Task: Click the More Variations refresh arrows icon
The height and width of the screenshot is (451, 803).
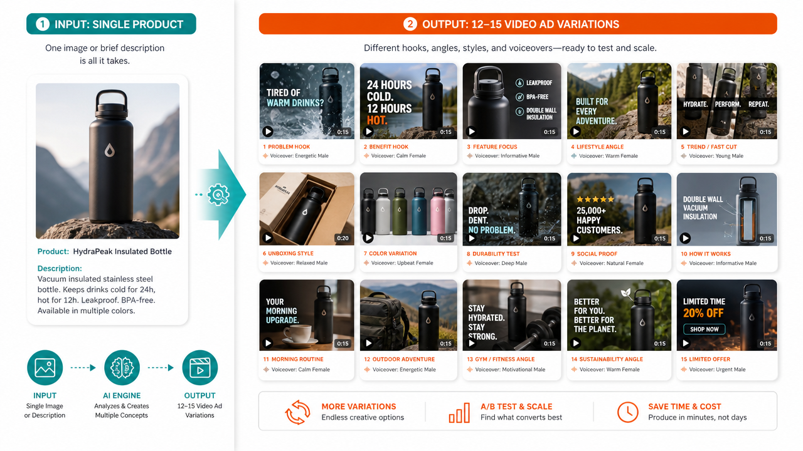Action: point(297,412)
